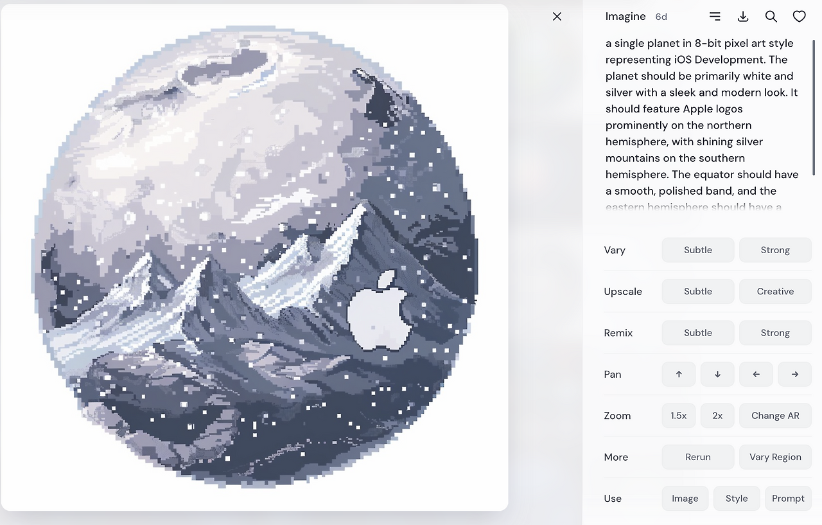Pan the image left

point(756,375)
